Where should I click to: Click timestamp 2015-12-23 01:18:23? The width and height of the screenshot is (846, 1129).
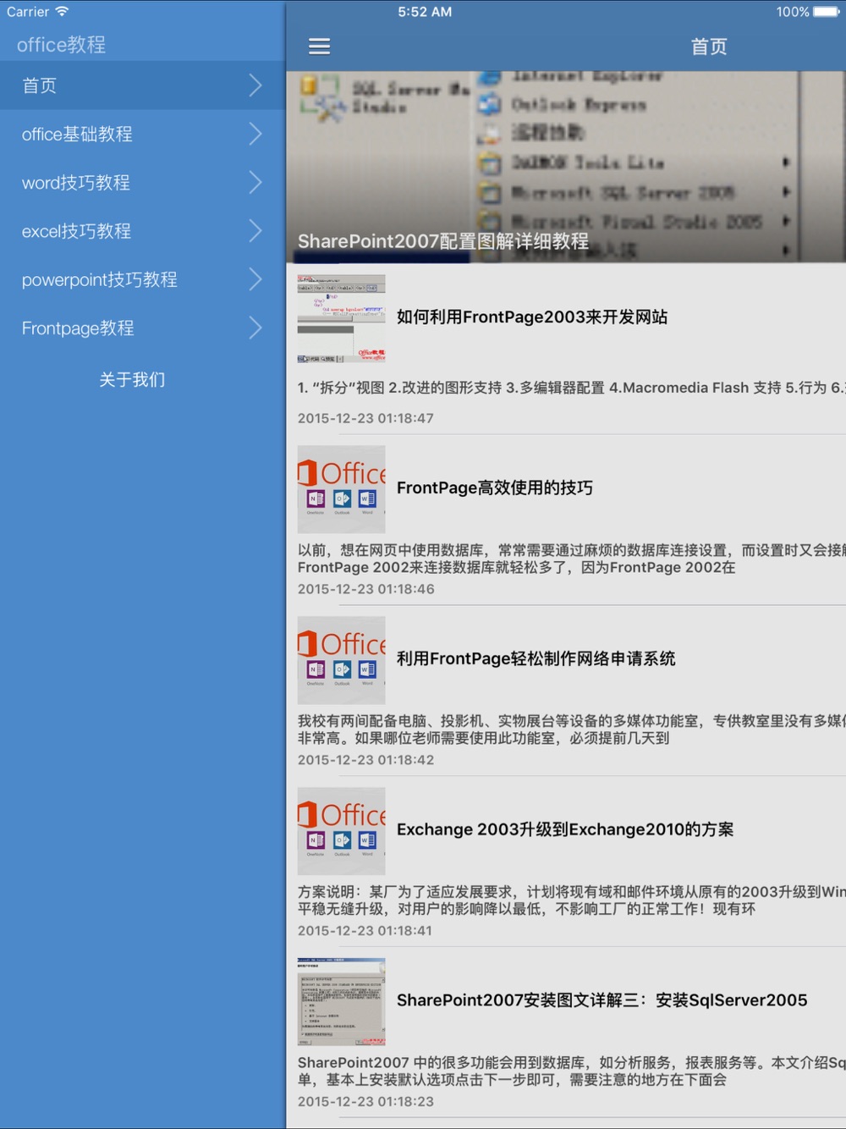365,1102
